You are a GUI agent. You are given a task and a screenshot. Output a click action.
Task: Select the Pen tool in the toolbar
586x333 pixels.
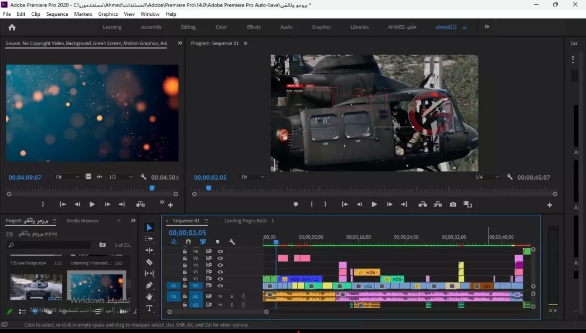point(149,285)
